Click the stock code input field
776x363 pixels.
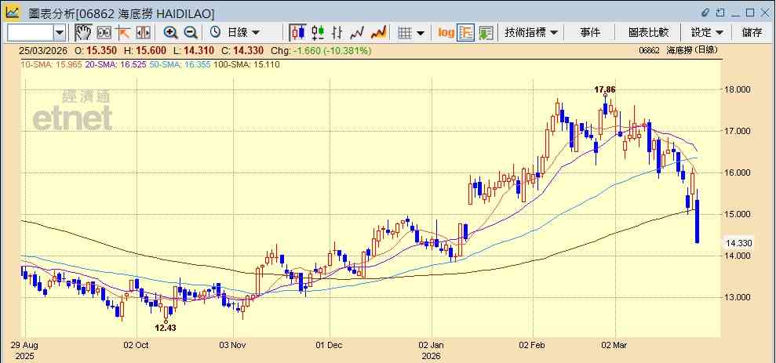(30, 33)
